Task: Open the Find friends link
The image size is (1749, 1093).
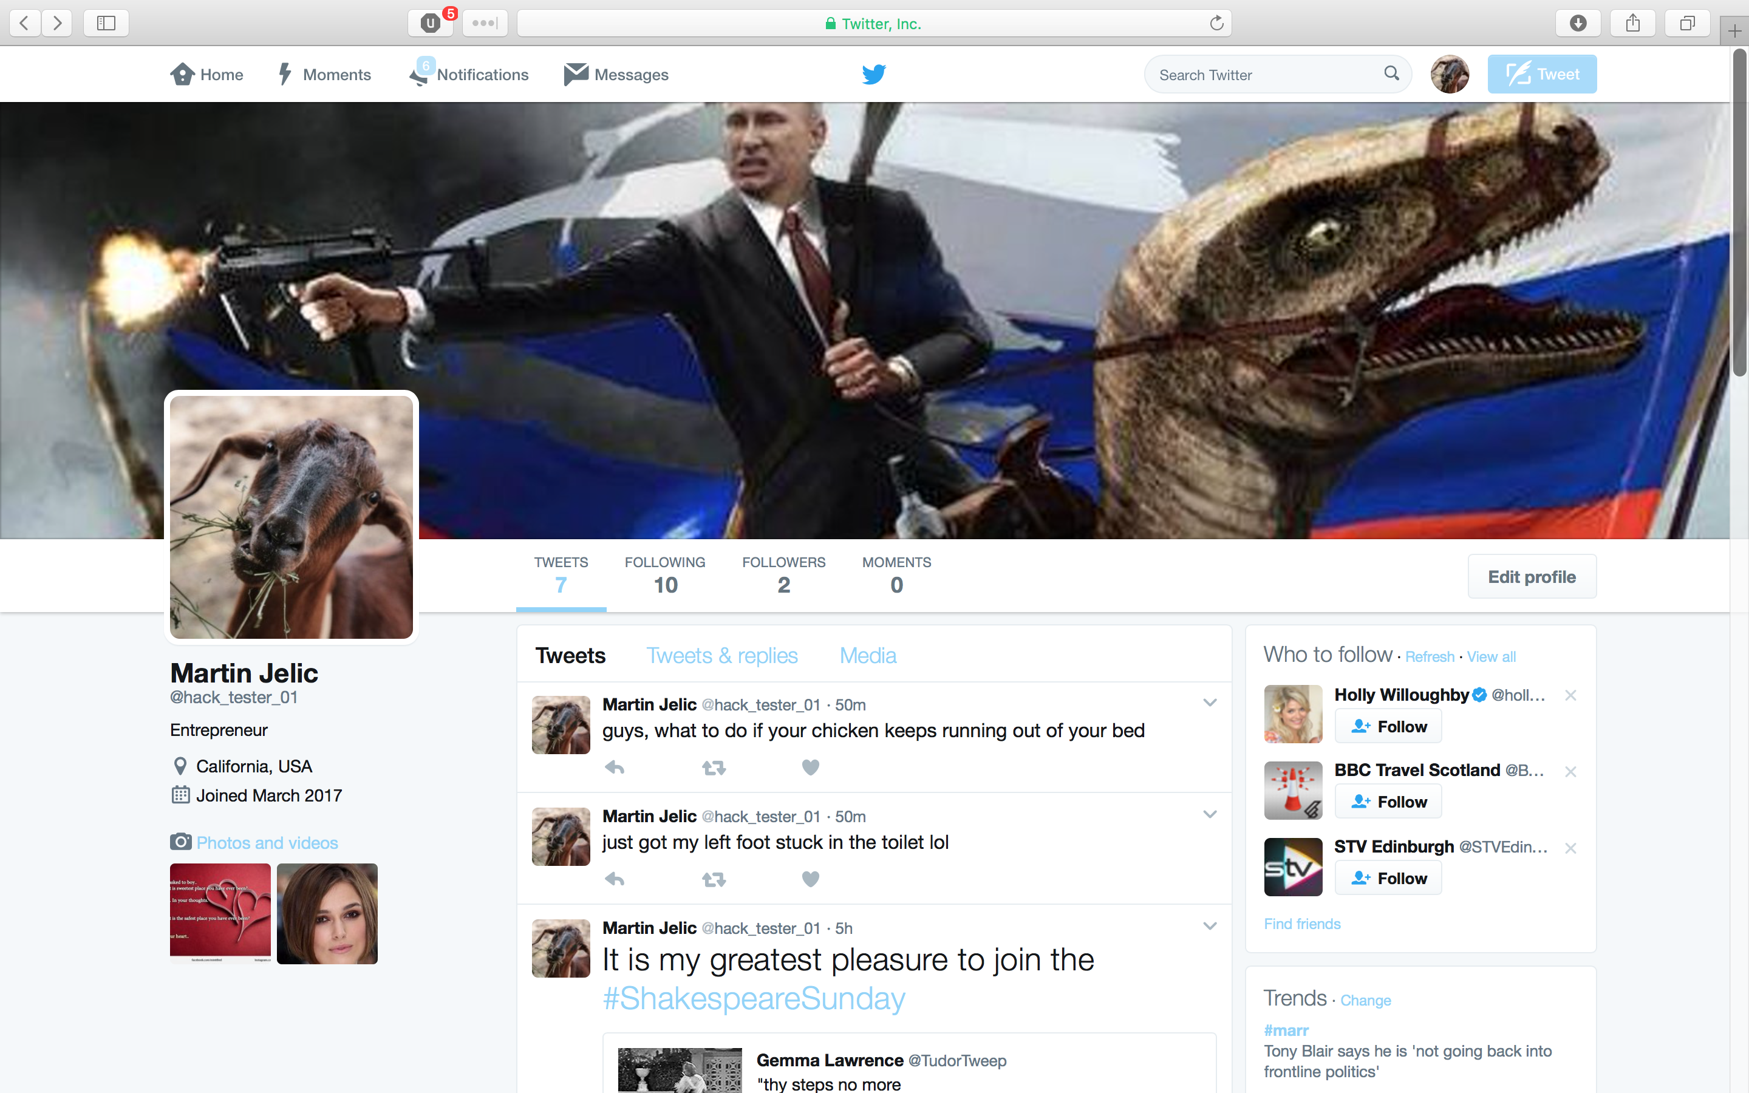Action: pyautogui.click(x=1301, y=924)
